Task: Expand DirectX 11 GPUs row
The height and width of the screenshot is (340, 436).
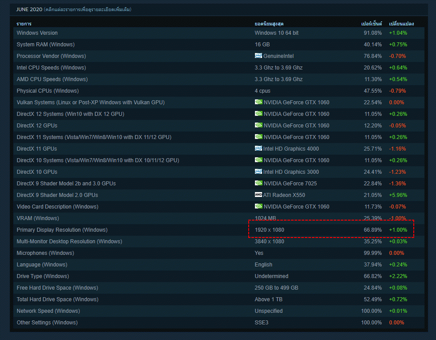Action: (x=219, y=149)
